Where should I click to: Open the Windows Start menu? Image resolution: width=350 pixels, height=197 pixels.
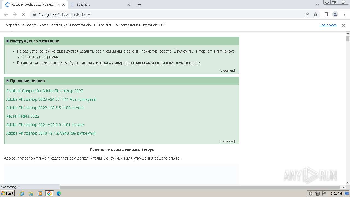[x=7, y=193]
